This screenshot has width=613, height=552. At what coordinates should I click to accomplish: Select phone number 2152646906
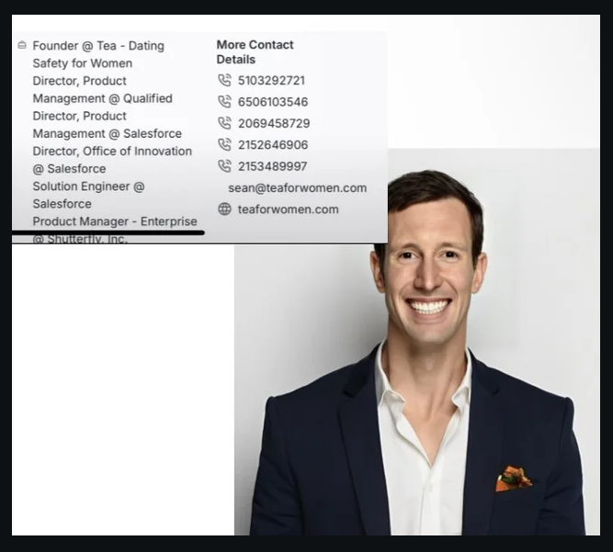pos(273,145)
